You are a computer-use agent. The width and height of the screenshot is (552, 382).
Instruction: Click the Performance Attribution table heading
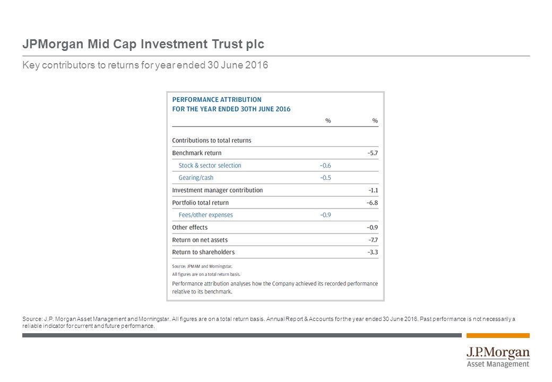(x=231, y=104)
